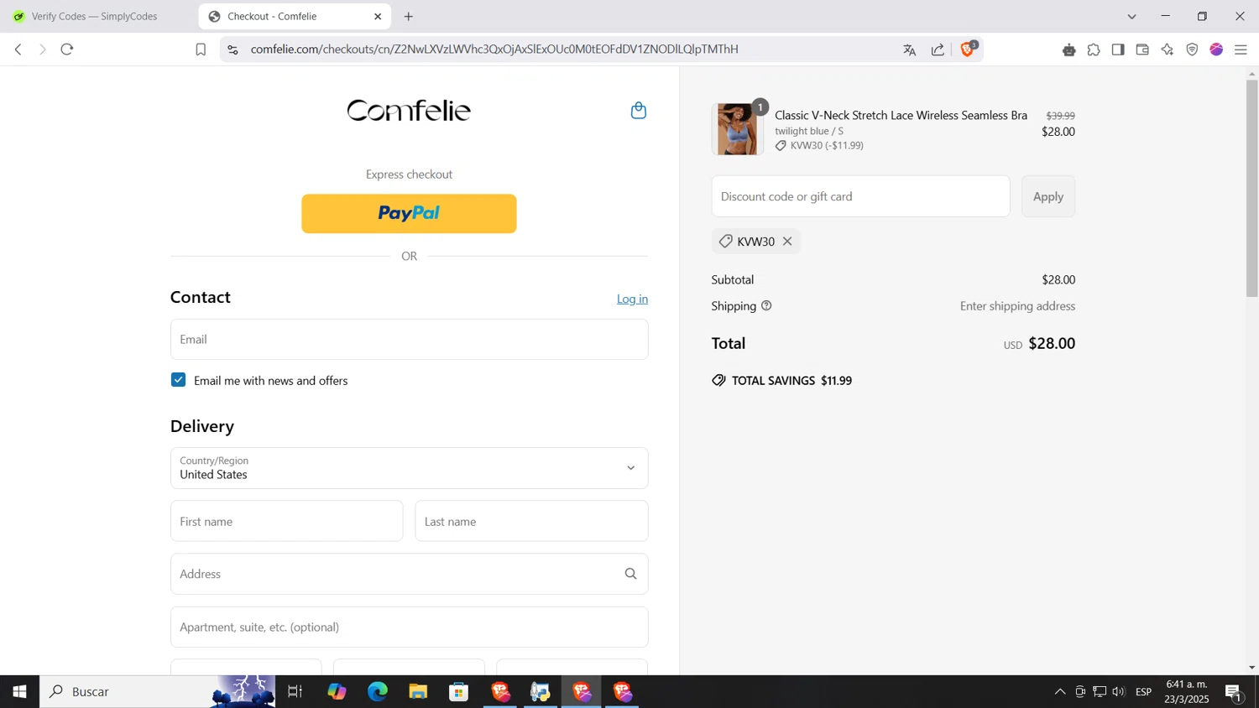
Task: Click the Enter shipping address text
Action: [1017, 306]
